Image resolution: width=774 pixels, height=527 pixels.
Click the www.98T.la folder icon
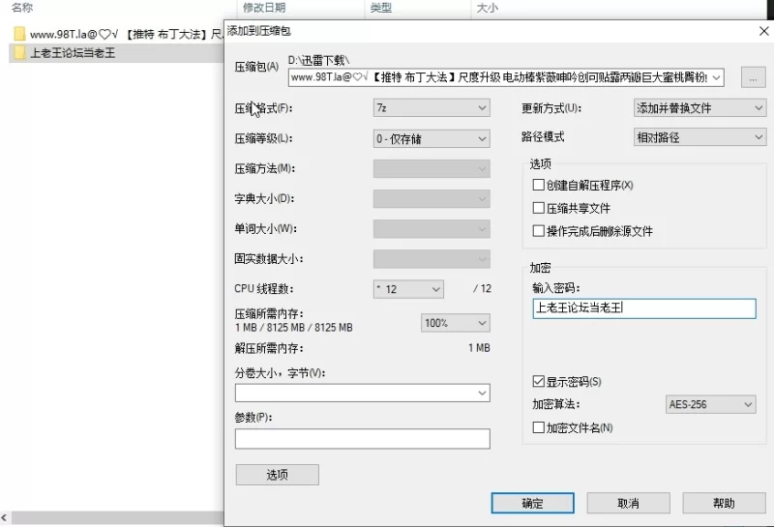pos(19,34)
